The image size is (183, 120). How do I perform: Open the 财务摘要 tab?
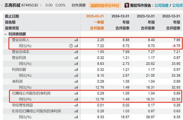78,5
